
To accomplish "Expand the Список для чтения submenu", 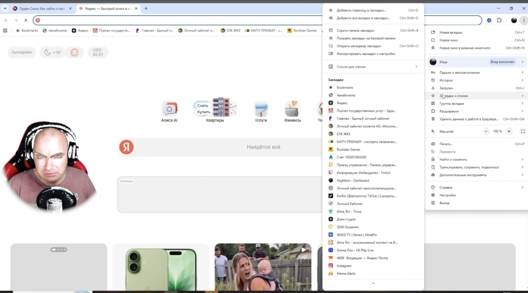I will [x=373, y=67].
